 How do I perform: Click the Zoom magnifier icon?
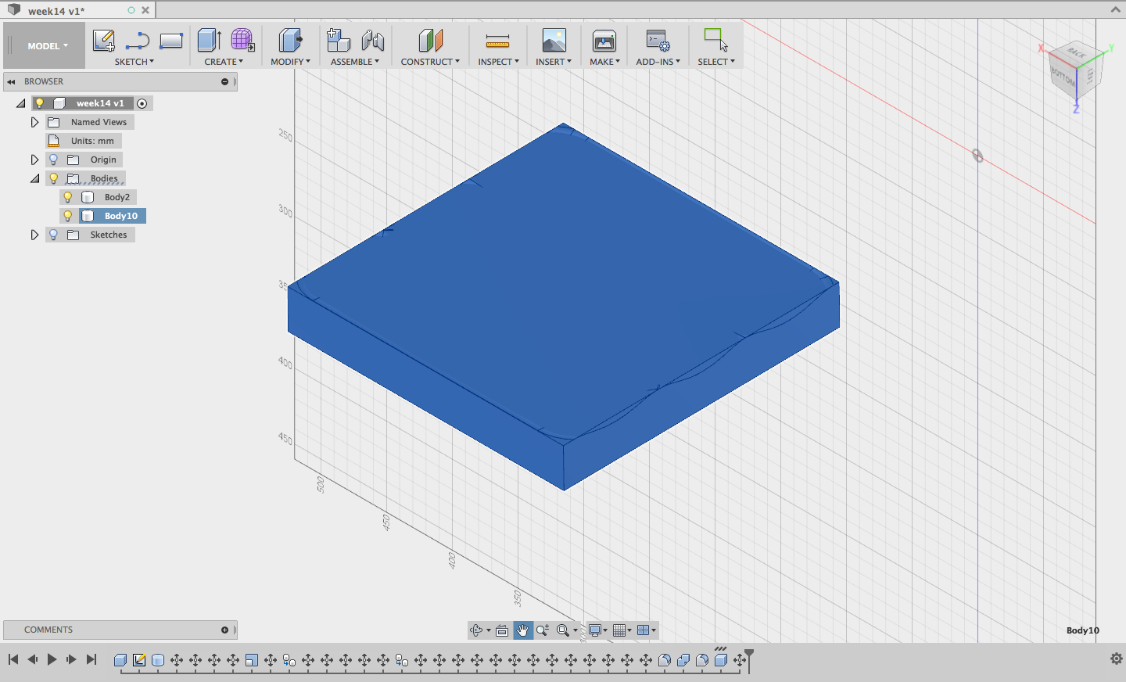(543, 630)
